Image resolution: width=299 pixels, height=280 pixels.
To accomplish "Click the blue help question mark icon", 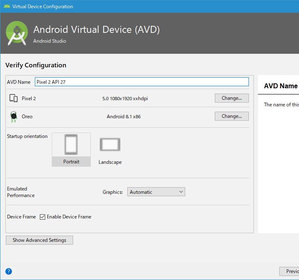I will (x=9, y=271).
